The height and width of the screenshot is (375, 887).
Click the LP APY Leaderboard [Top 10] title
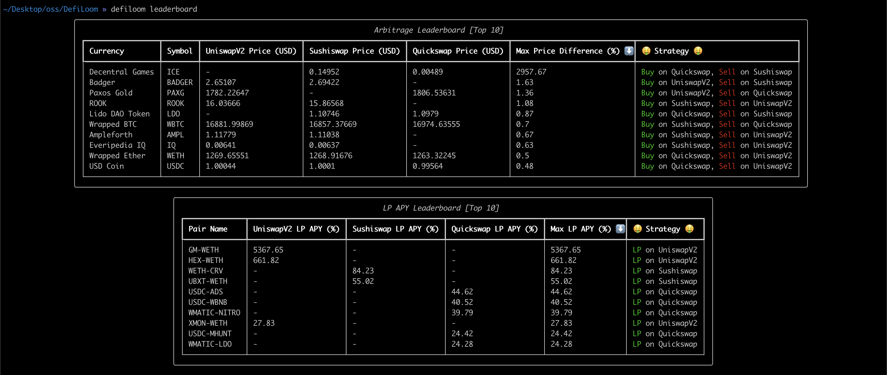click(x=440, y=208)
